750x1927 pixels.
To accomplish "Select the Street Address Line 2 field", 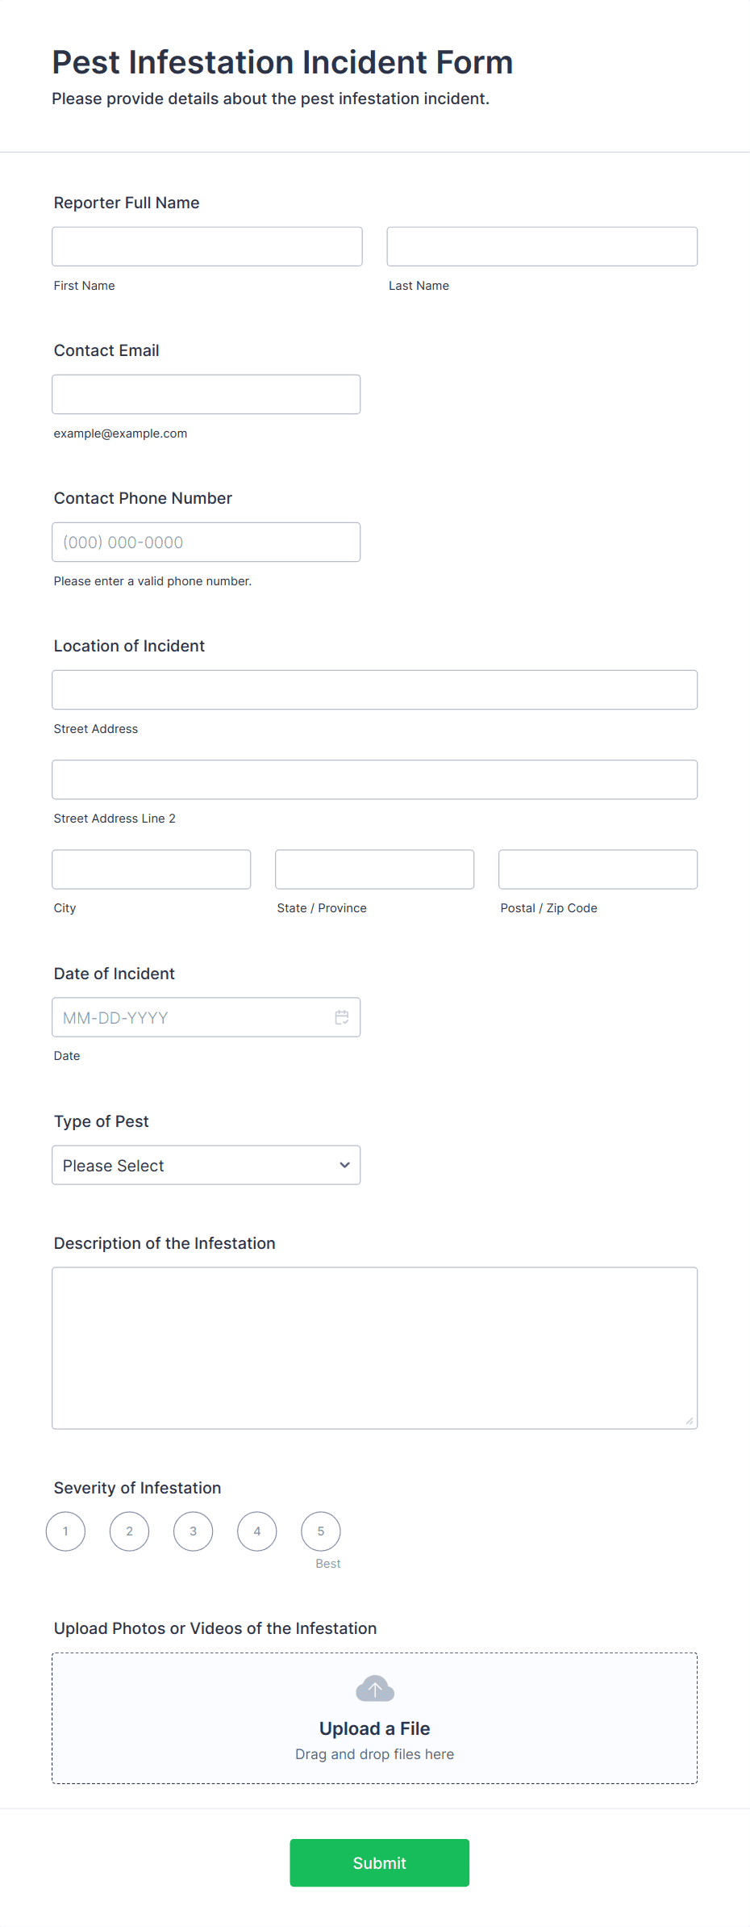I will [374, 779].
